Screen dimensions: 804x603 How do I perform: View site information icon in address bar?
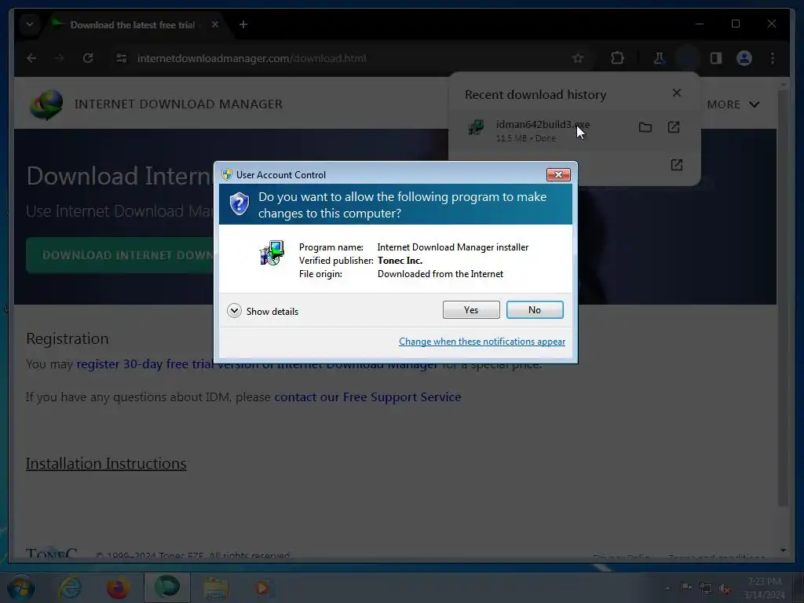click(122, 58)
